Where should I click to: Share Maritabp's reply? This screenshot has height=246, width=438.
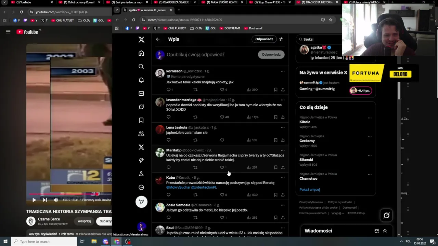pos(283,167)
